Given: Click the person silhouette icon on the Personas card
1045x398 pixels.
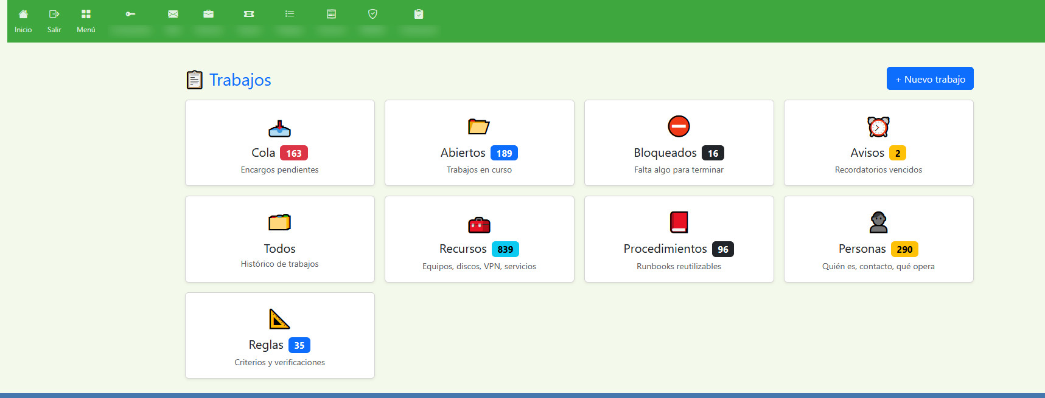Looking at the screenshot, I should [878, 222].
